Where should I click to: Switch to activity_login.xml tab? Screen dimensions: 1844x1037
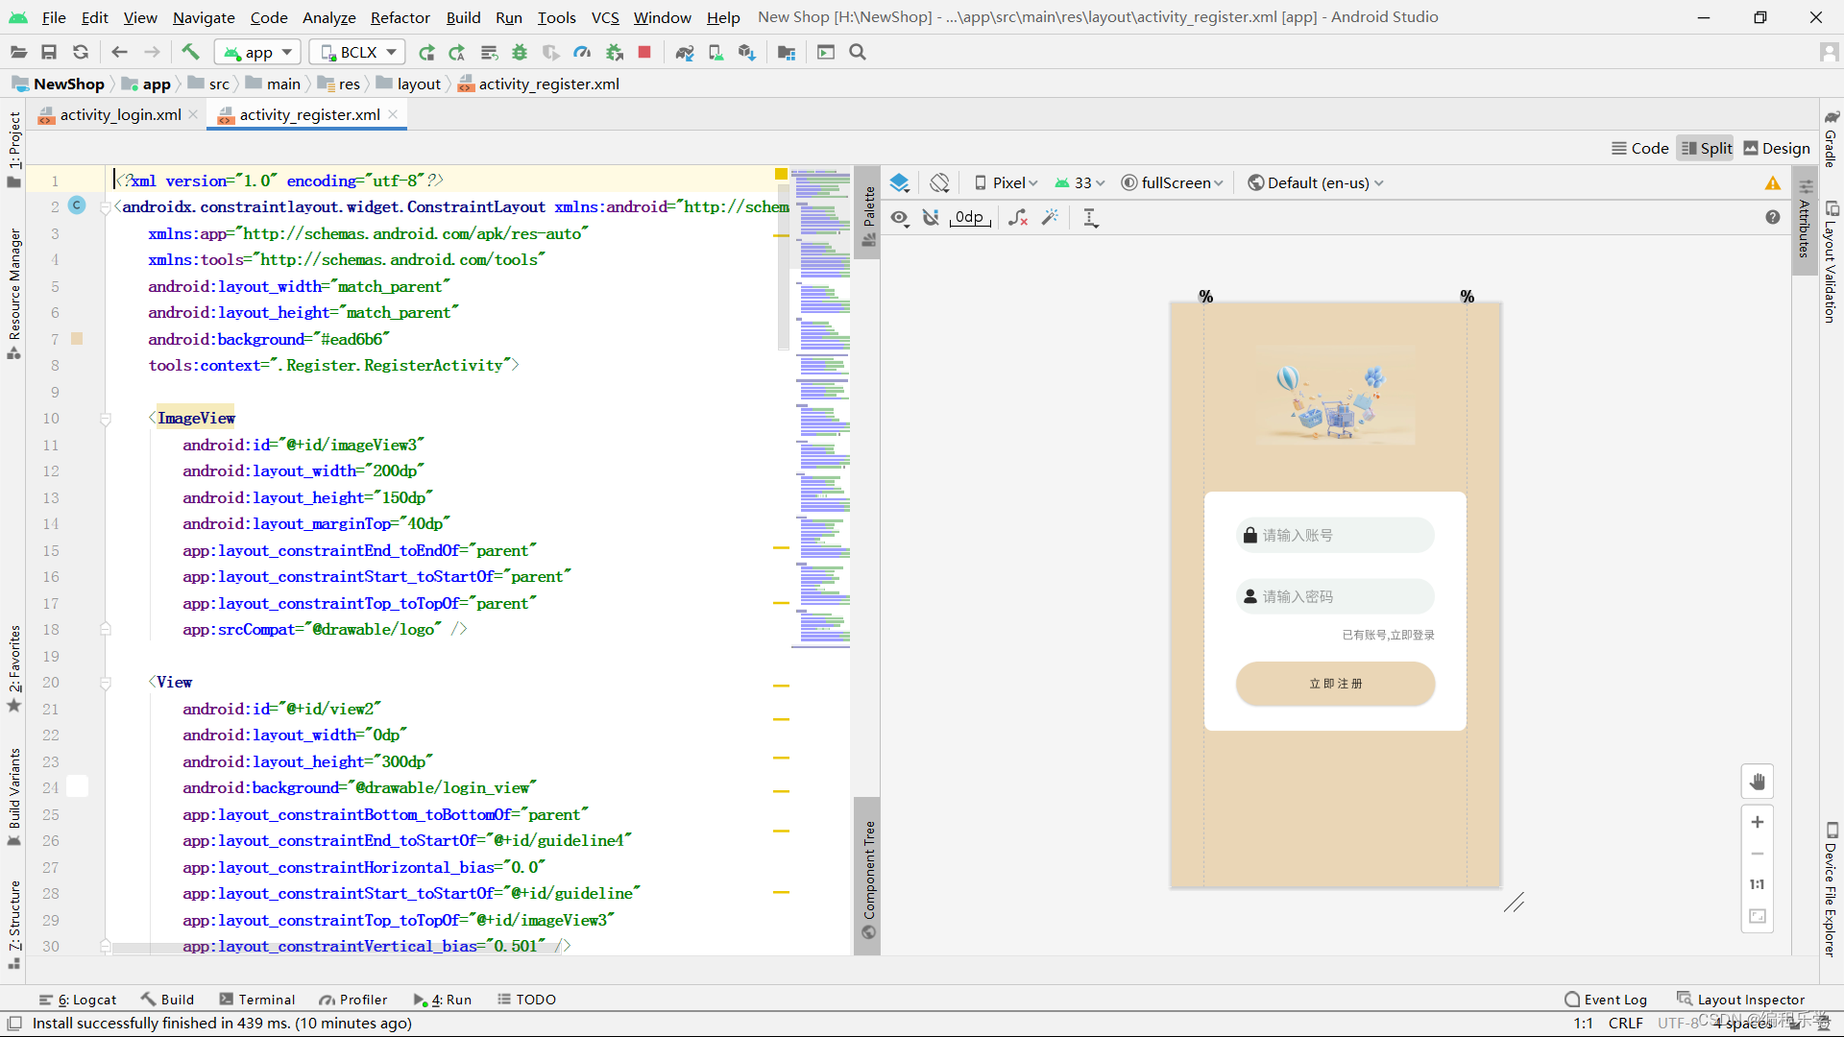120,114
